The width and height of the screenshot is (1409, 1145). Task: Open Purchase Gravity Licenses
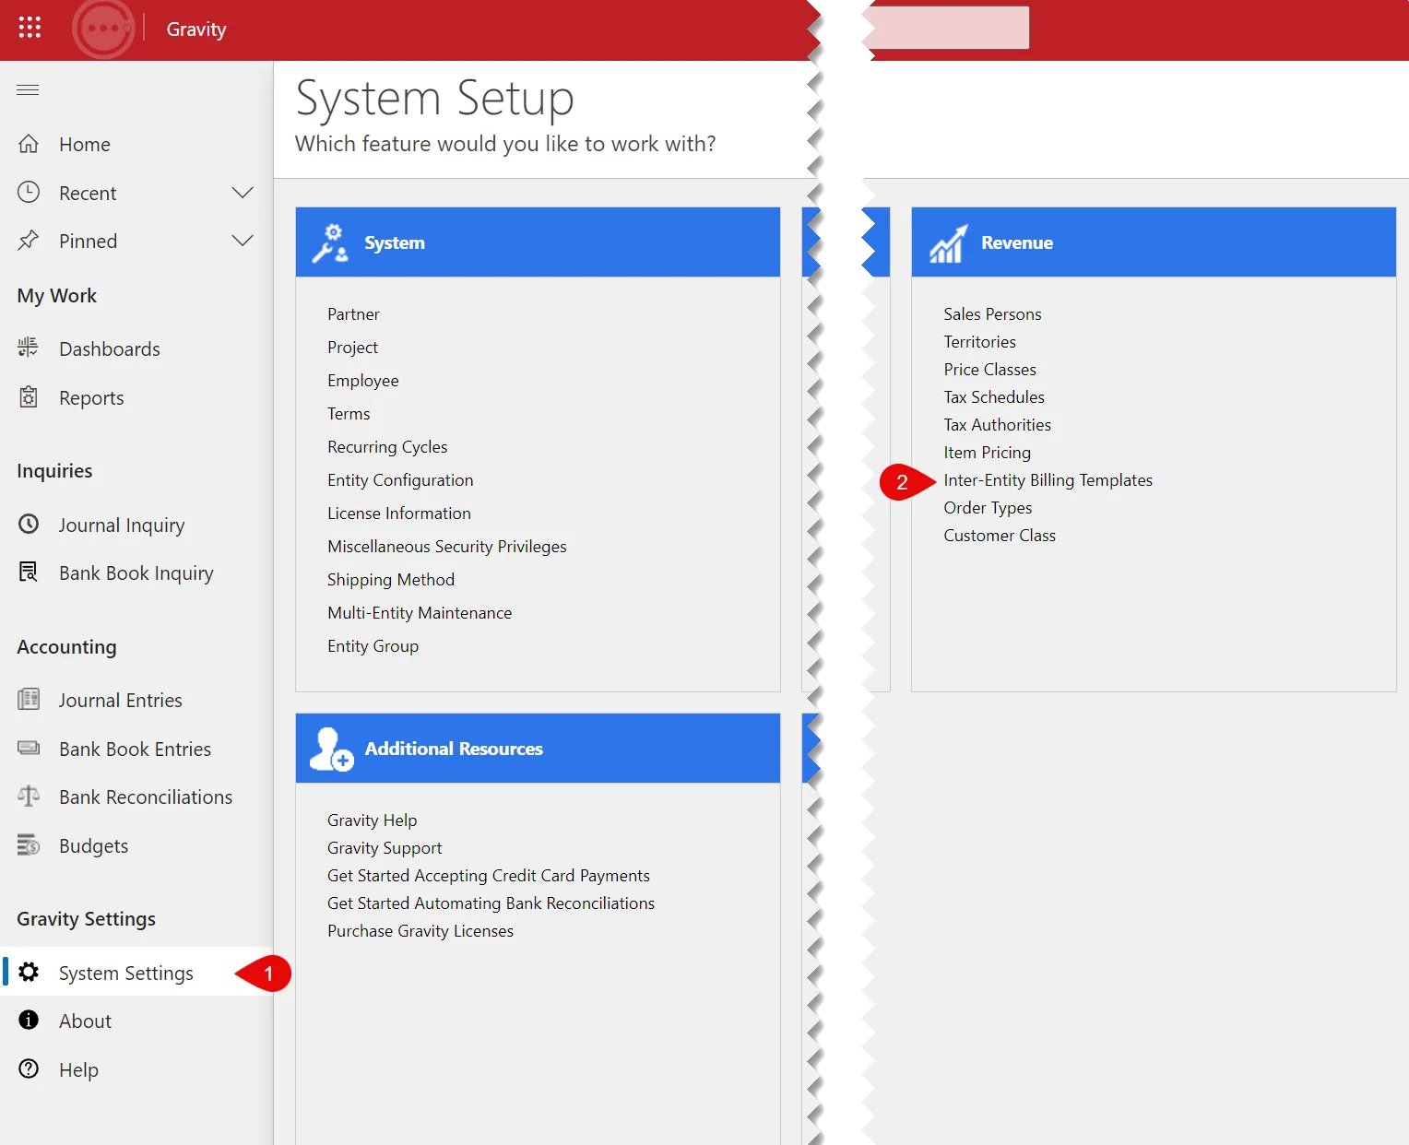click(420, 931)
